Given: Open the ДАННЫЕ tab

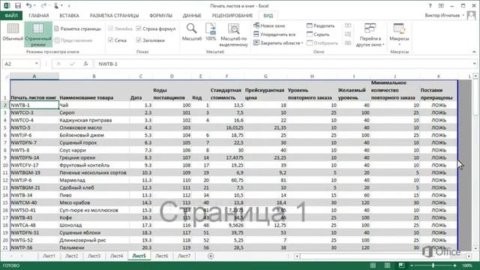Looking at the screenshot, I should point(192,16).
